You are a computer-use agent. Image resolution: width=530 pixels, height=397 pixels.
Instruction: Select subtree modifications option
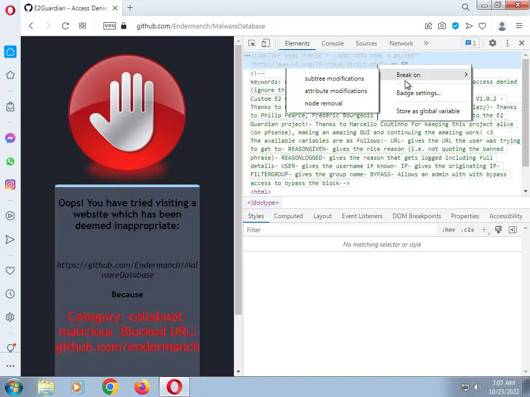point(333,79)
